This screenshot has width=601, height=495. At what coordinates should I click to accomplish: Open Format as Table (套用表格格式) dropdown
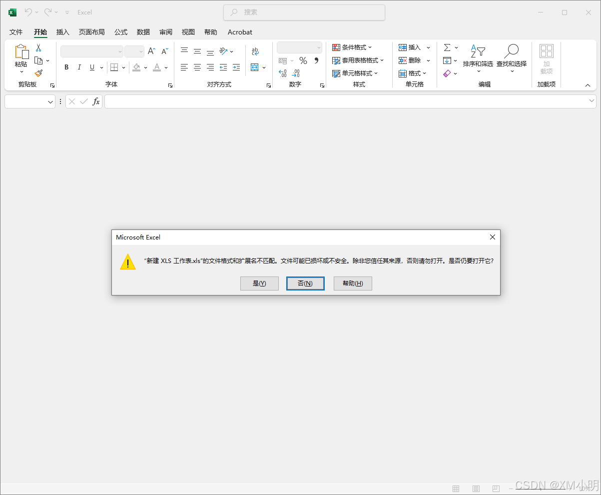point(358,60)
